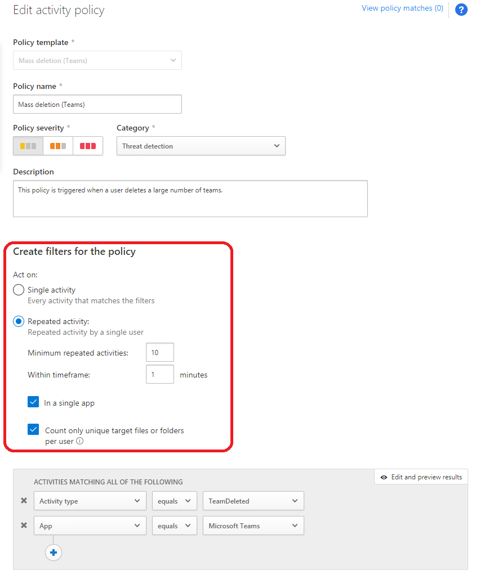Open the TeamDeleted value dropdown
480x575 pixels.
click(253, 501)
